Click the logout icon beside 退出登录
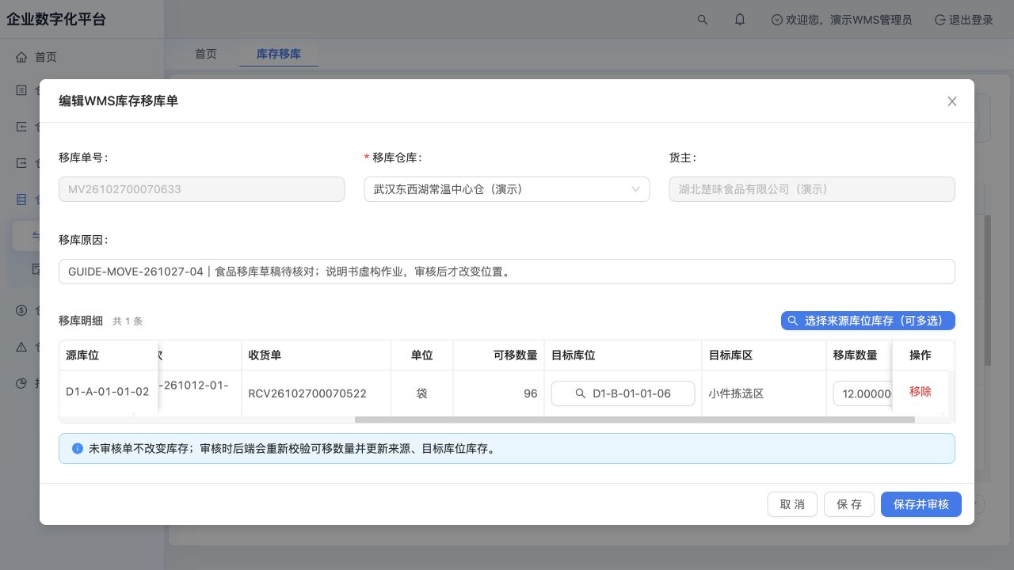1014x570 pixels. point(940,20)
